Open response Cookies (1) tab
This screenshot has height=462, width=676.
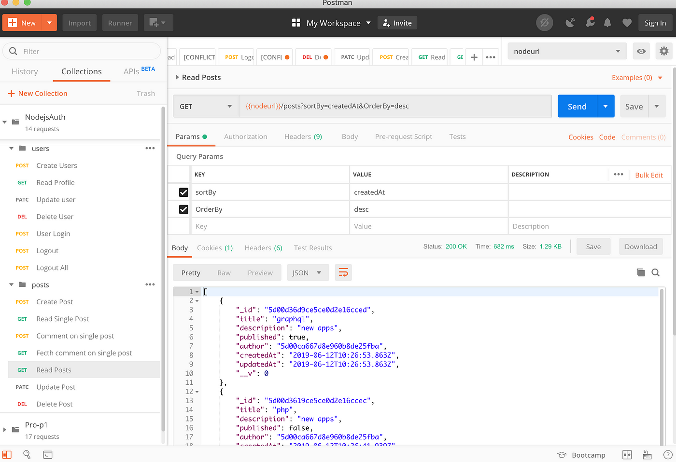(x=215, y=247)
